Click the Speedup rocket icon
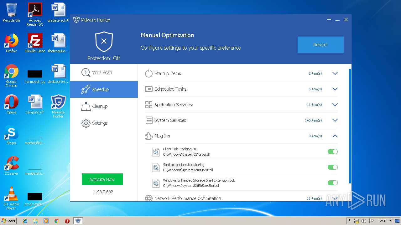The width and height of the screenshot is (401, 225). point(86,89)
